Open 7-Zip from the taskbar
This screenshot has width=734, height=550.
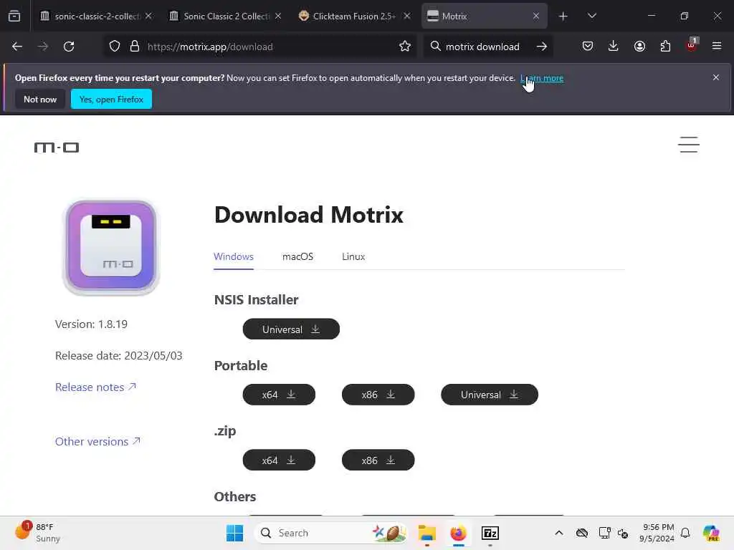click(x=490, y=533)
